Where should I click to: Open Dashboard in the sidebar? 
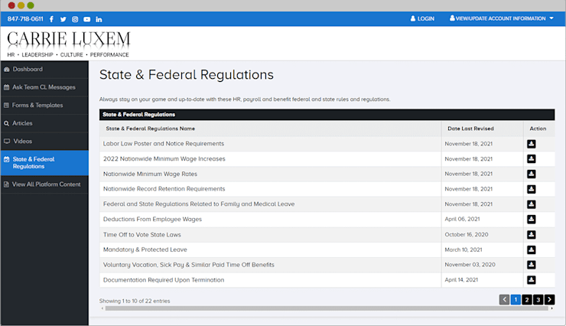click(x=44, y=70)
